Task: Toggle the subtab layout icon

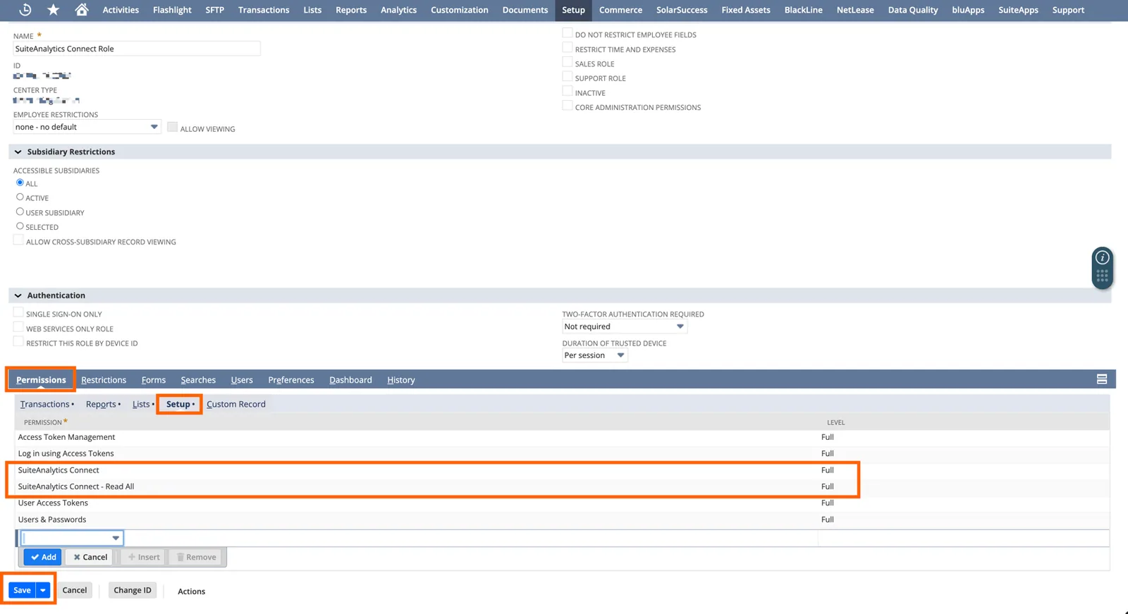Action: click(x=1102, y=379)
